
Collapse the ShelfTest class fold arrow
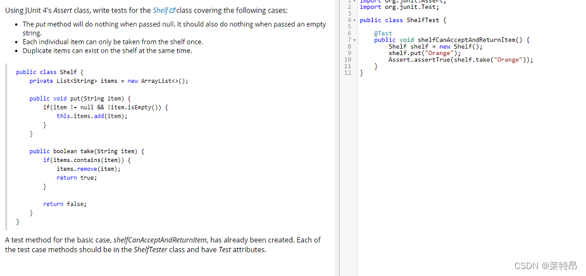(354, 20)
